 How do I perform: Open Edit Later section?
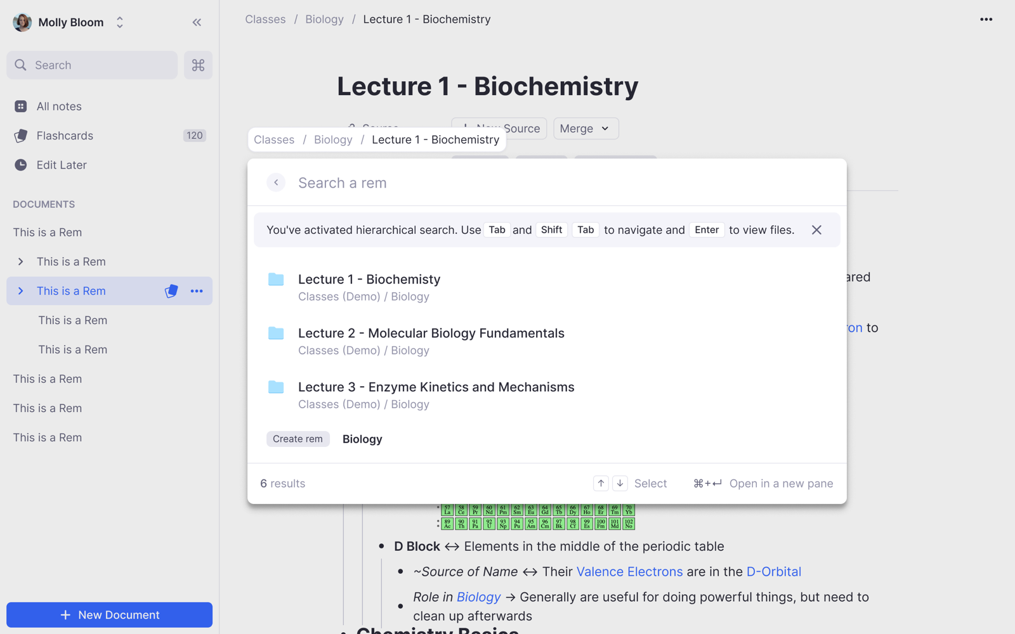pos(62,165)
